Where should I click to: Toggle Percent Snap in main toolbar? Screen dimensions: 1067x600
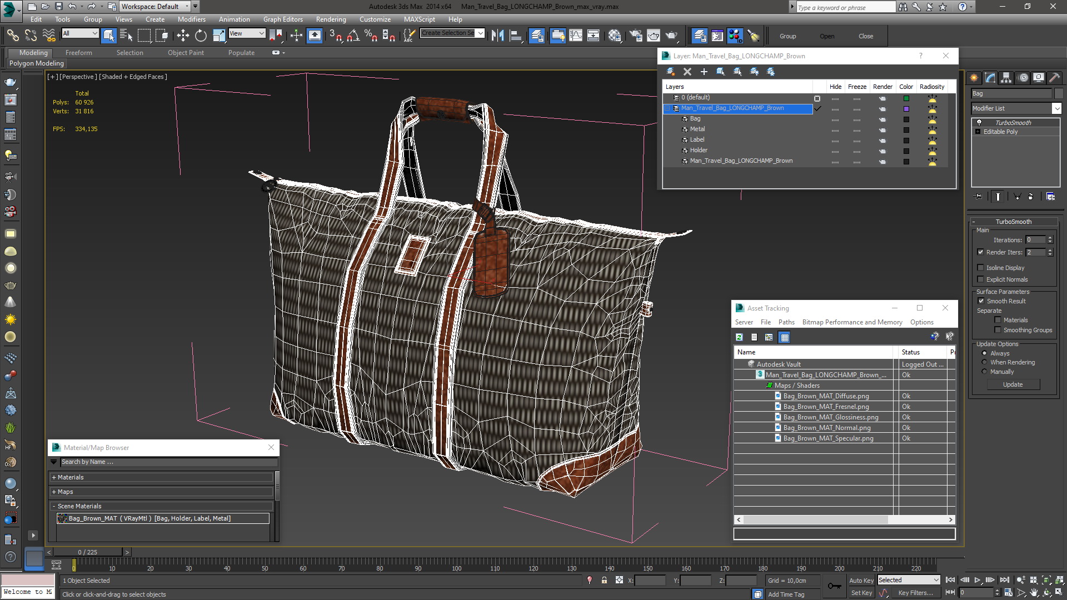point(371,36)
